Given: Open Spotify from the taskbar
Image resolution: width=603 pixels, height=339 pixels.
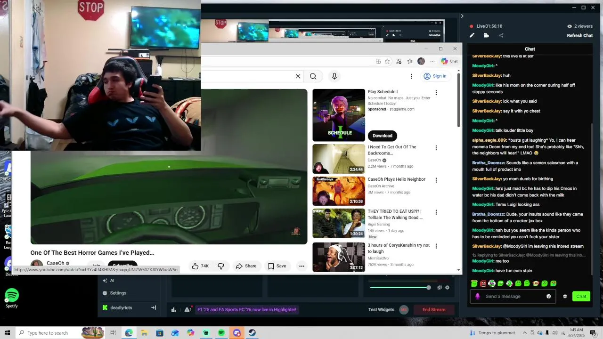Looking at the screenshot, I should [x=221, y=333].
